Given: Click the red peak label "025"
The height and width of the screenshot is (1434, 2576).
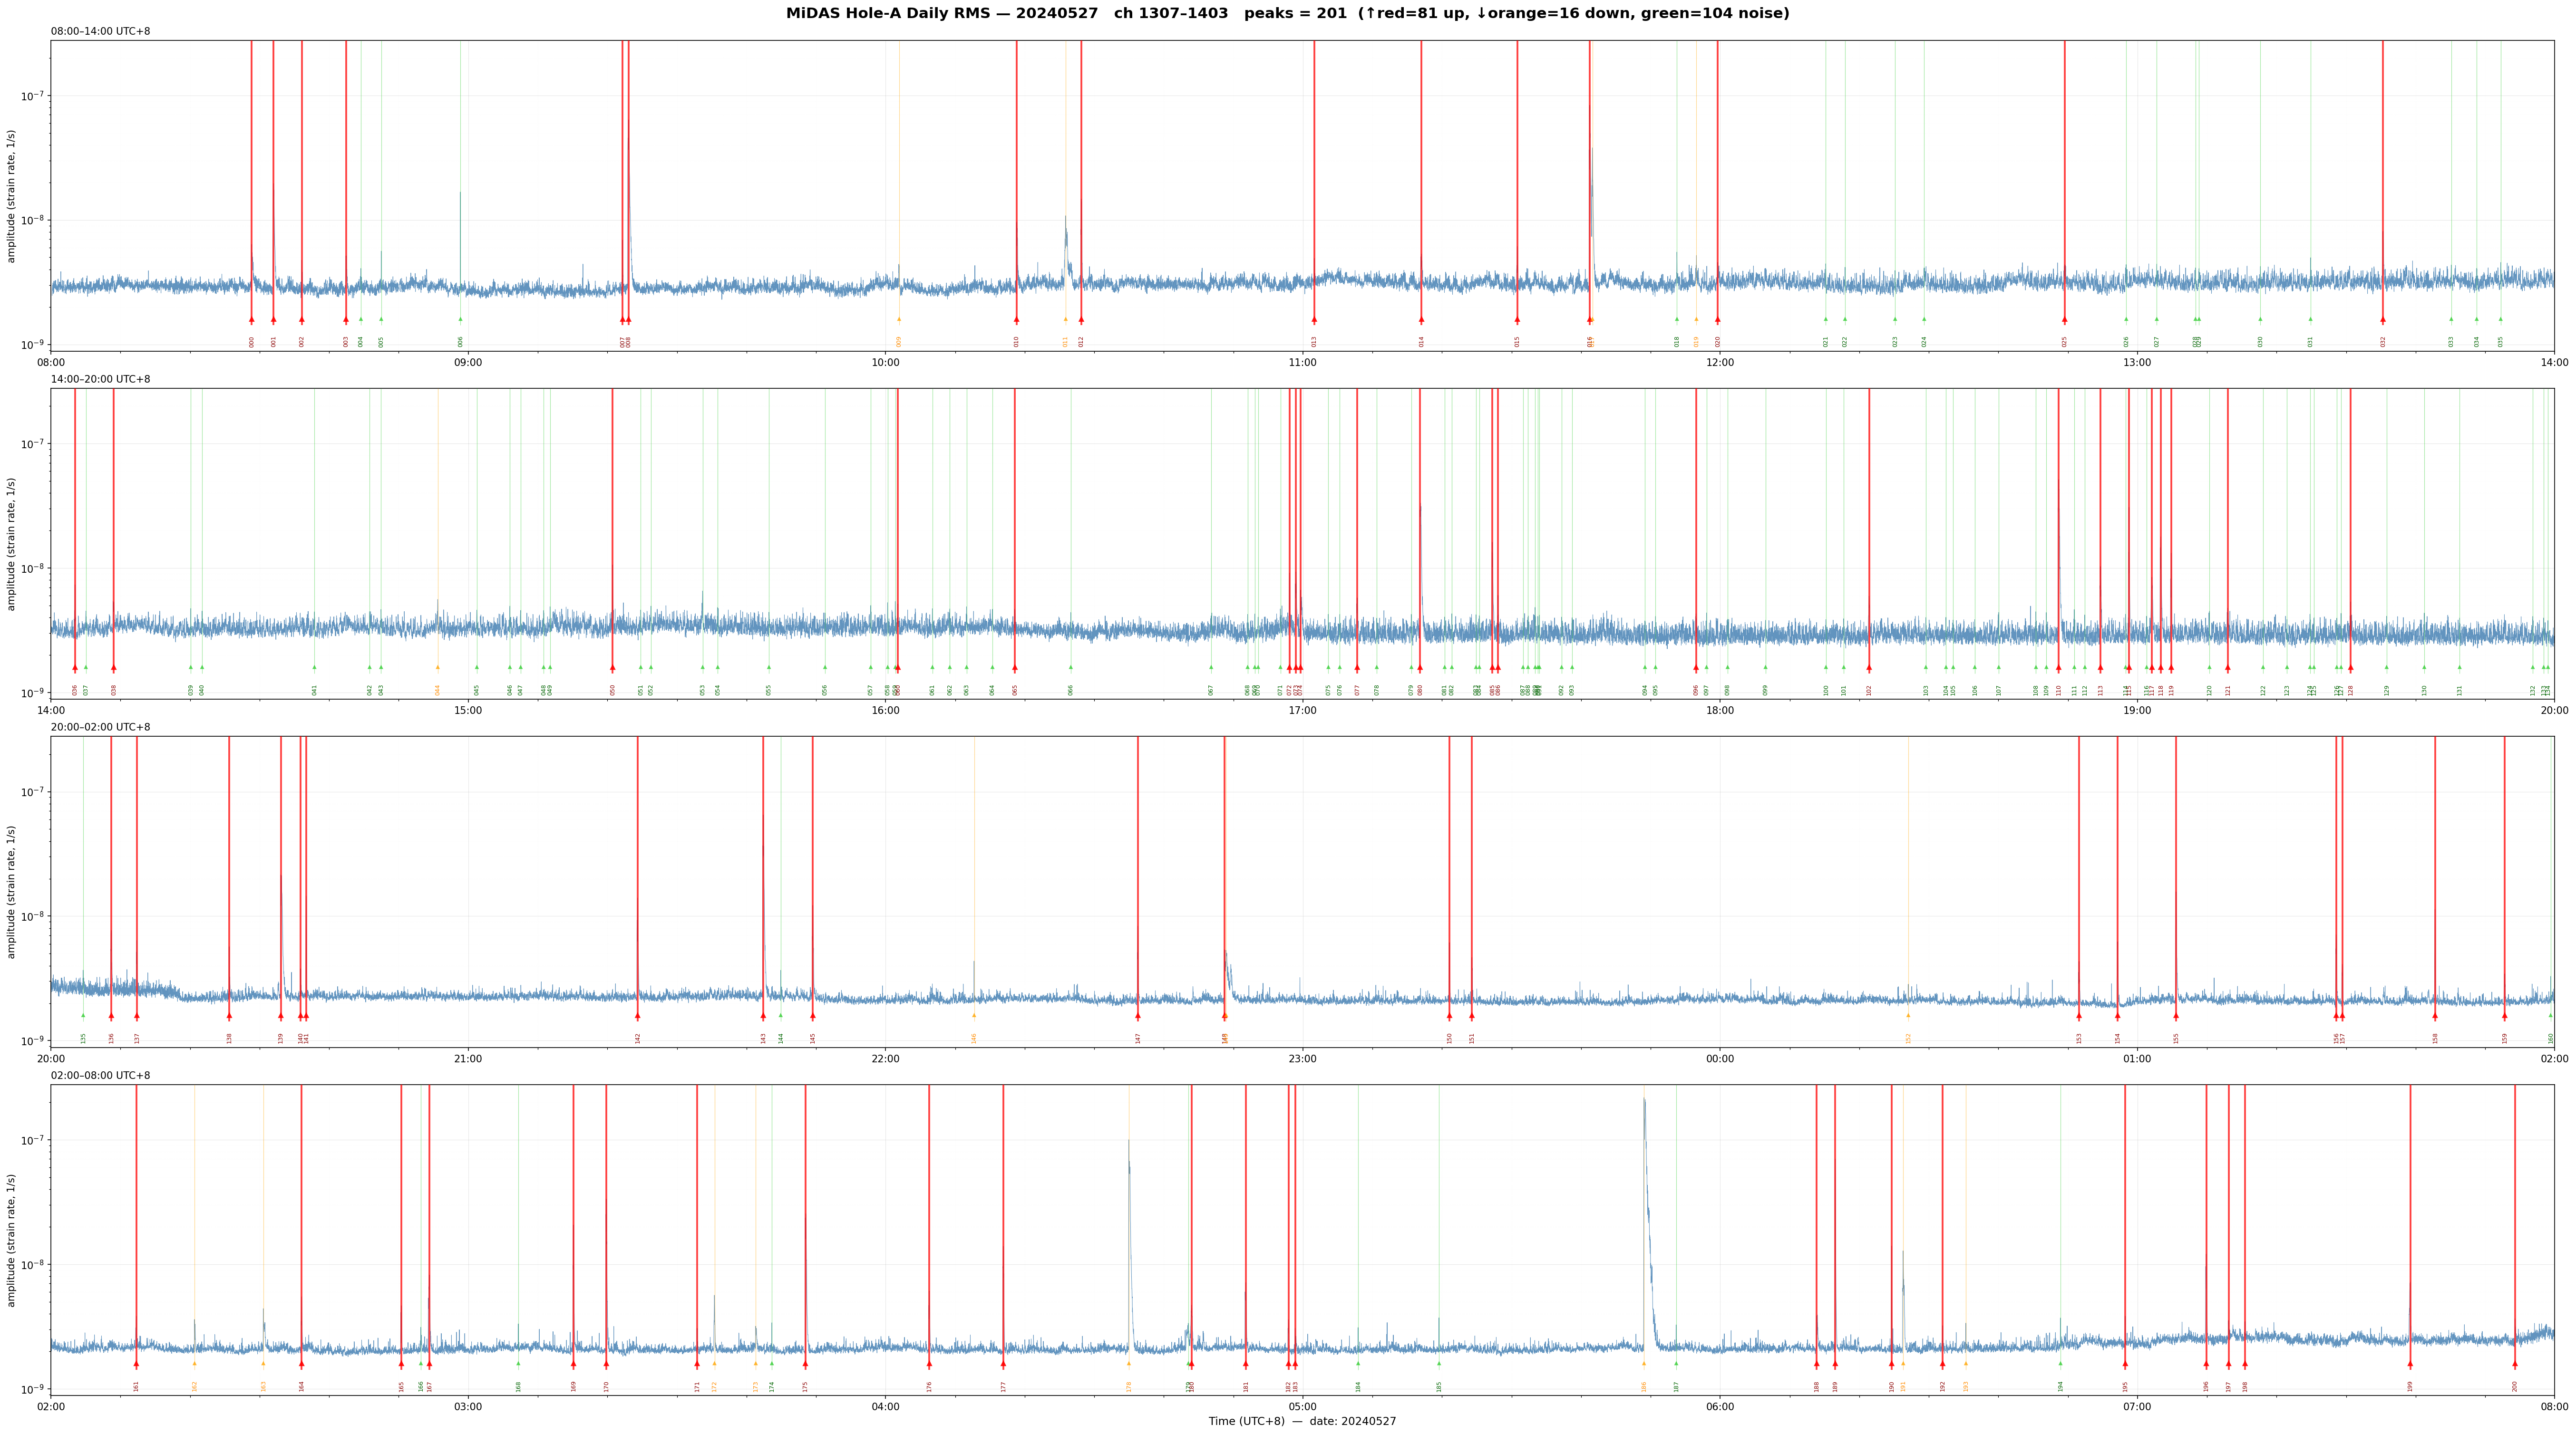Looking at the screenshot, I should click(x=2064, y=342).
